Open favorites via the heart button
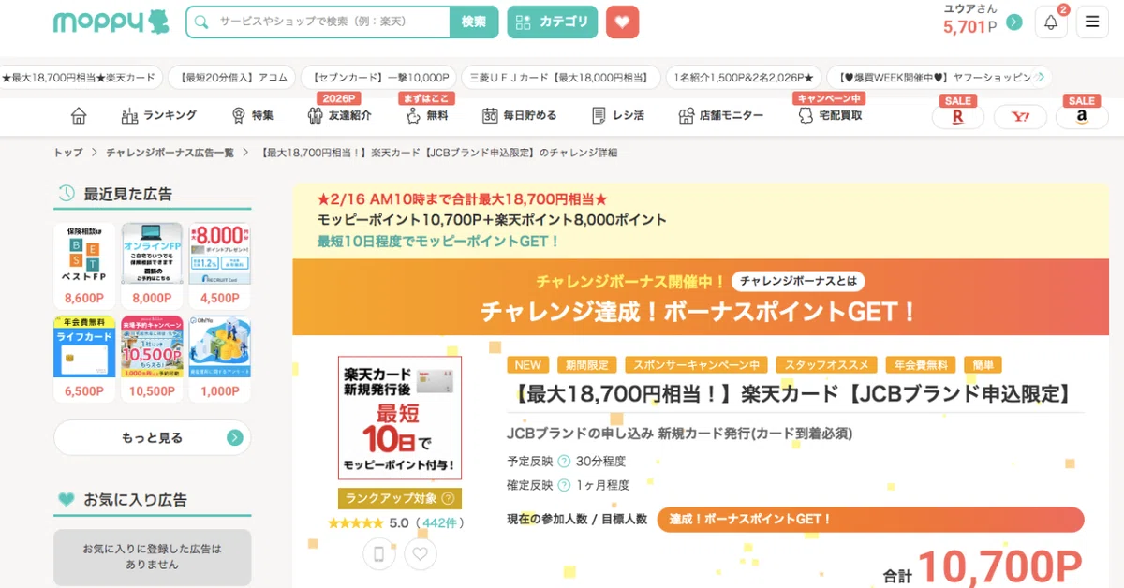The image size is (1124, 588). pyautogui.click(x=622, y=22)
